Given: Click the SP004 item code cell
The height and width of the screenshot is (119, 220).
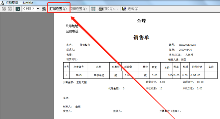Looking at the screenshot, I should click(79, 75).
